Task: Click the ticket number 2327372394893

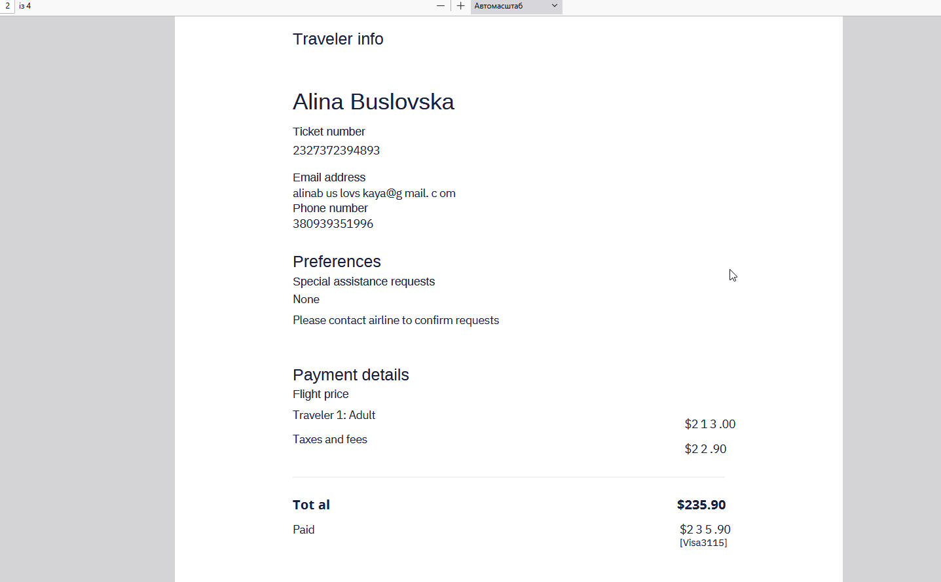Action: tap(336, 151)
